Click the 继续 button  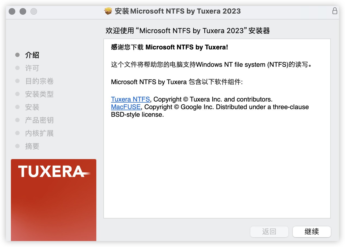(312, 232)
